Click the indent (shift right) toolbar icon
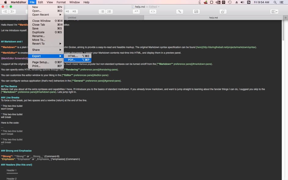 click(12, 12)
